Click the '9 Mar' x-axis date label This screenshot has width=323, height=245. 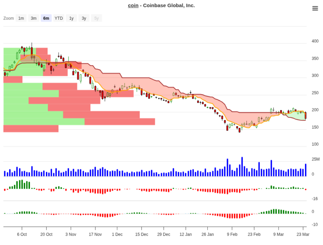point(278,234)
